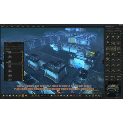The width and height of the screenshot is (123, 123).
Task: Click the orange cluster icon next to blue square
Action: tap(80, 96)
